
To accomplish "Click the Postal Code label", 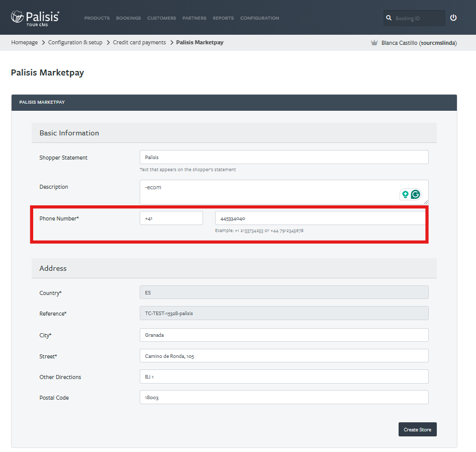I will [54, 398].
